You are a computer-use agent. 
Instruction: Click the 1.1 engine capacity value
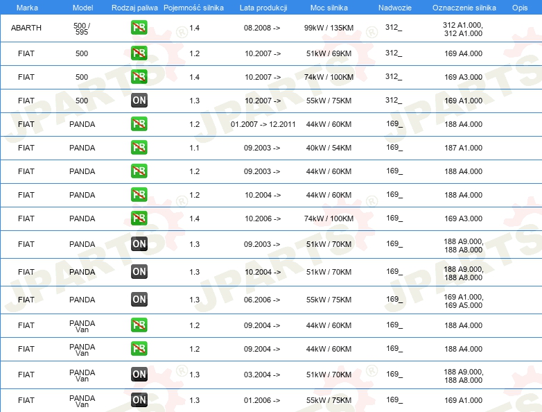point(194,147)
